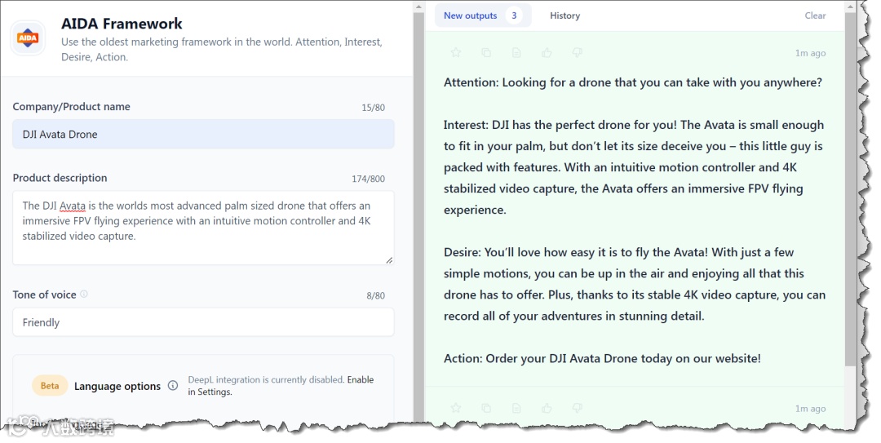Open second output in document icon
881x443 pixels.
[x=516, y=408]
